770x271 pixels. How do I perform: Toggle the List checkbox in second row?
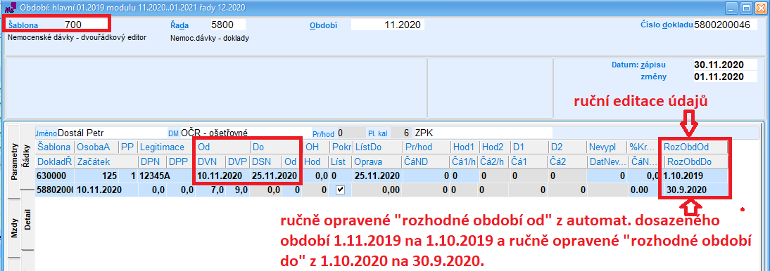tap(340, 190)
